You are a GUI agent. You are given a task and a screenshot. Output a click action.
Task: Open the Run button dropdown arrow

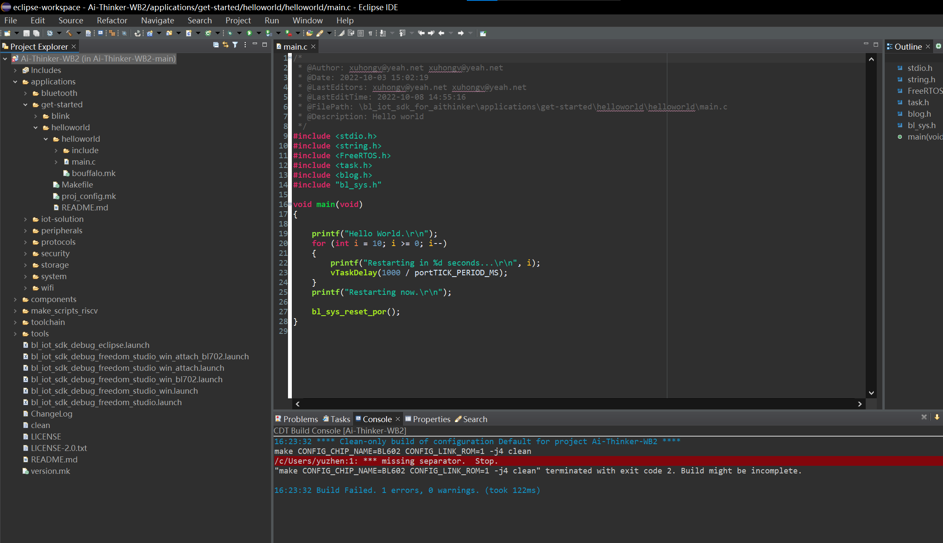pos(259,33)
